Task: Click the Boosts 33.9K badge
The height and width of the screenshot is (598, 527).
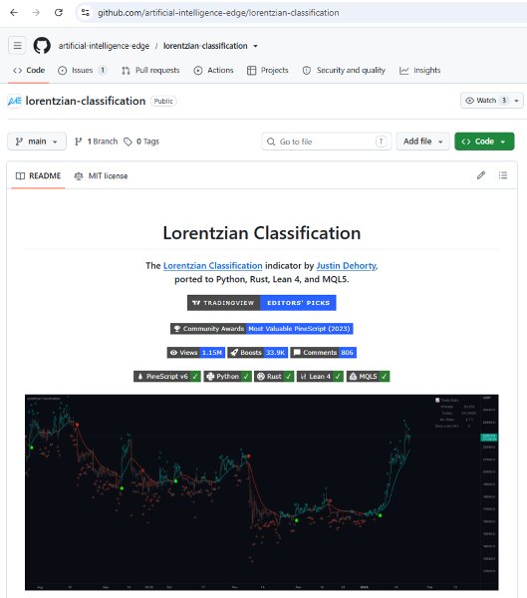Action: (x=258, y=353)
